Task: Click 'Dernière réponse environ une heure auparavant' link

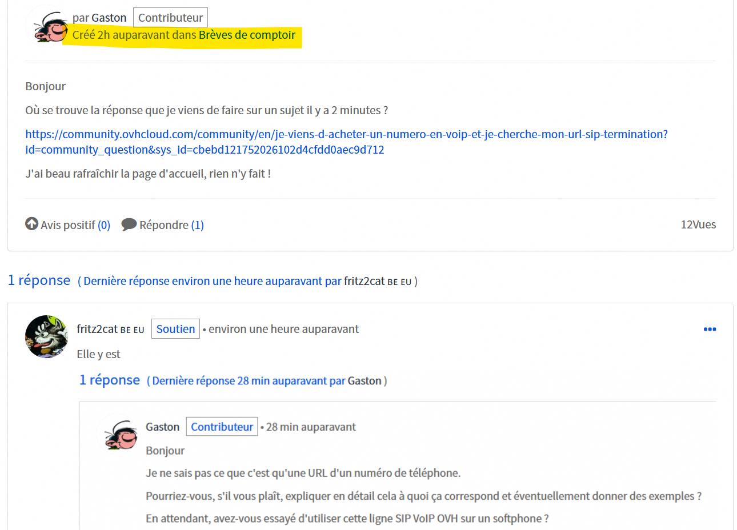Action: click(x=212, y=281)
